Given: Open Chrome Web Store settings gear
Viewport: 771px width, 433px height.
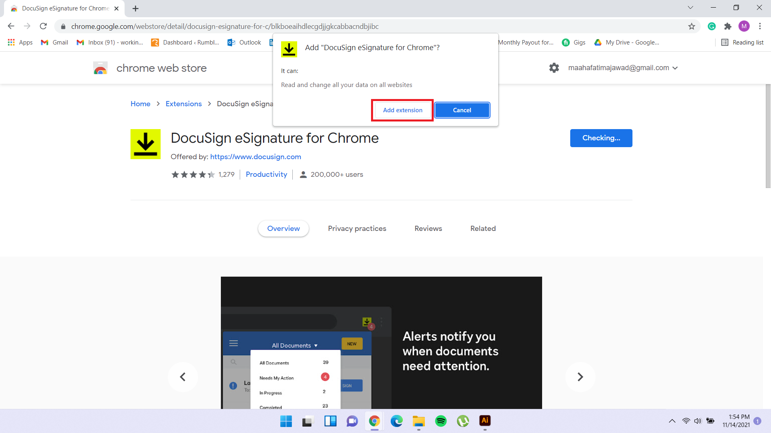Looking at the screenshot, I should coord(554,68).
